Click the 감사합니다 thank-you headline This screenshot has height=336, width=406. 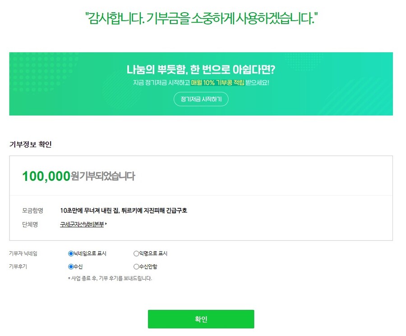coord(201,19)
